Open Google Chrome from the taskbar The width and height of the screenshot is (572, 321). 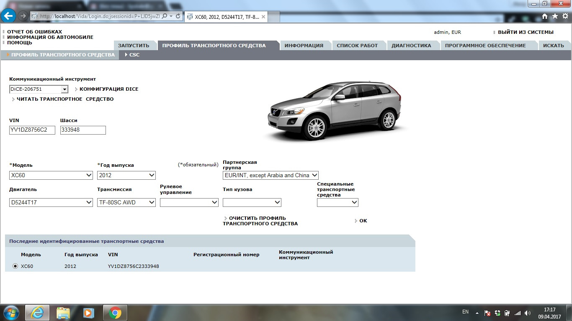point(115,312)
